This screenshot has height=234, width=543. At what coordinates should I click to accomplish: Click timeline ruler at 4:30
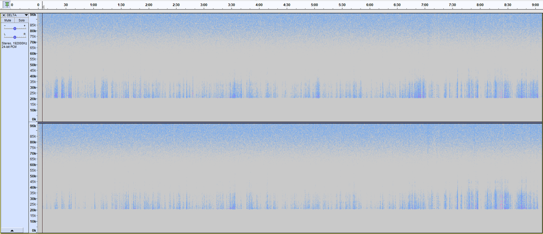pos(287,5)
